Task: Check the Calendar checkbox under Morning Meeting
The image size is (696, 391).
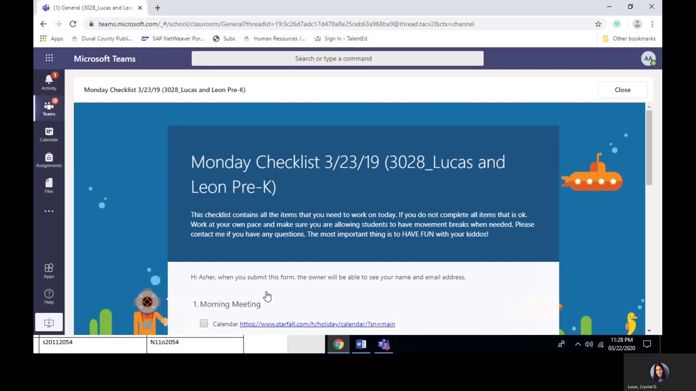Action: click(x=204, y=324)
